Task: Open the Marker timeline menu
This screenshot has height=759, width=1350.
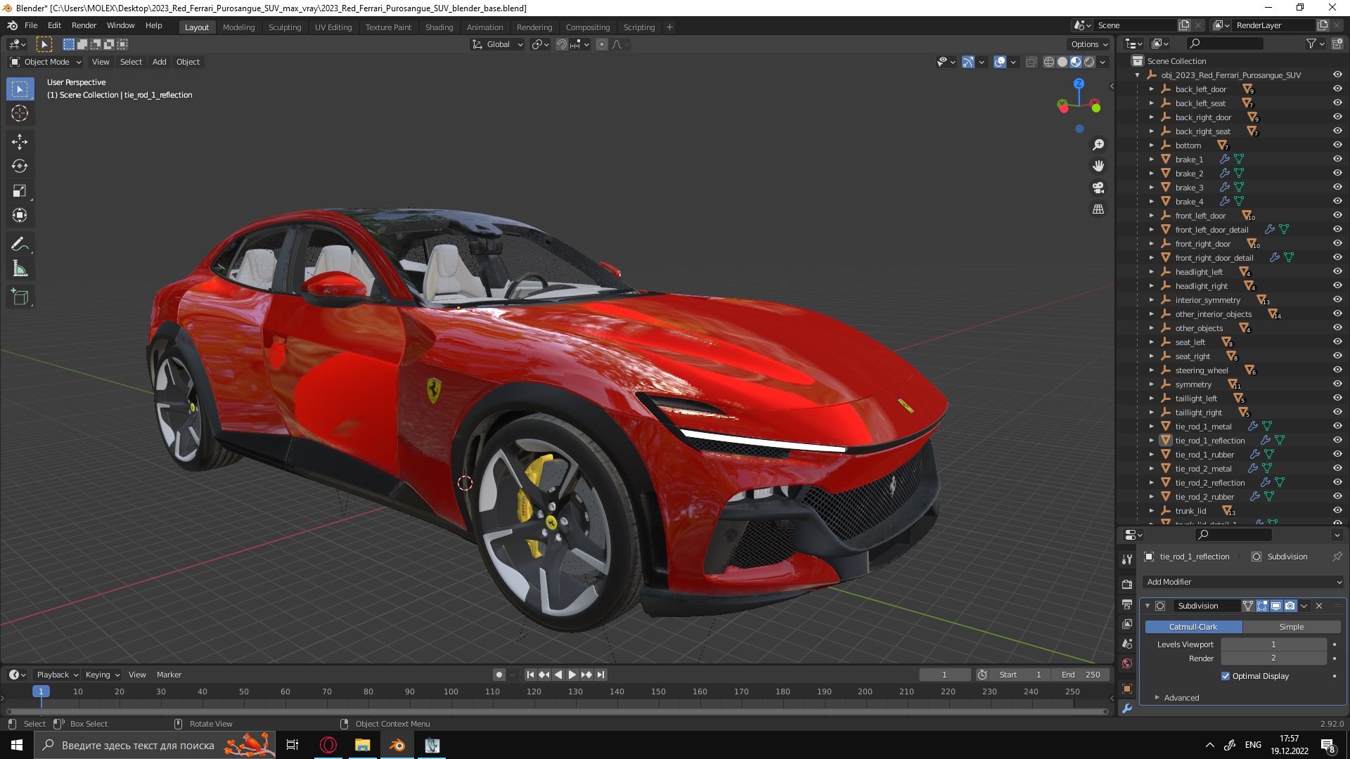Action: [169, 675]
